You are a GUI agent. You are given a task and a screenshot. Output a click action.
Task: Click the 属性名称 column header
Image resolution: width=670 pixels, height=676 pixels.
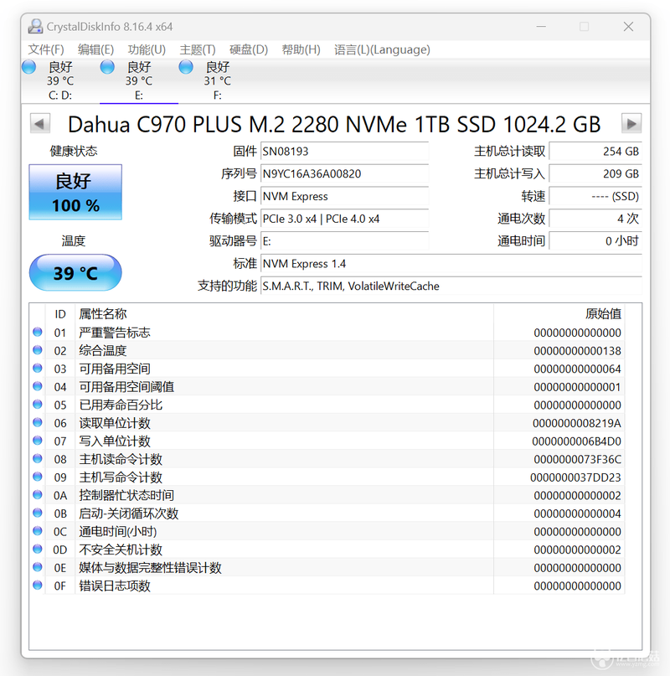coord(285,314)
